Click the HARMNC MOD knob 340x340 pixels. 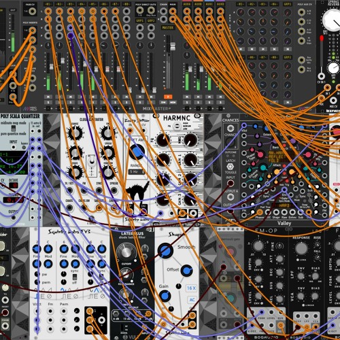pyautogui.click(x=190, y=140)
